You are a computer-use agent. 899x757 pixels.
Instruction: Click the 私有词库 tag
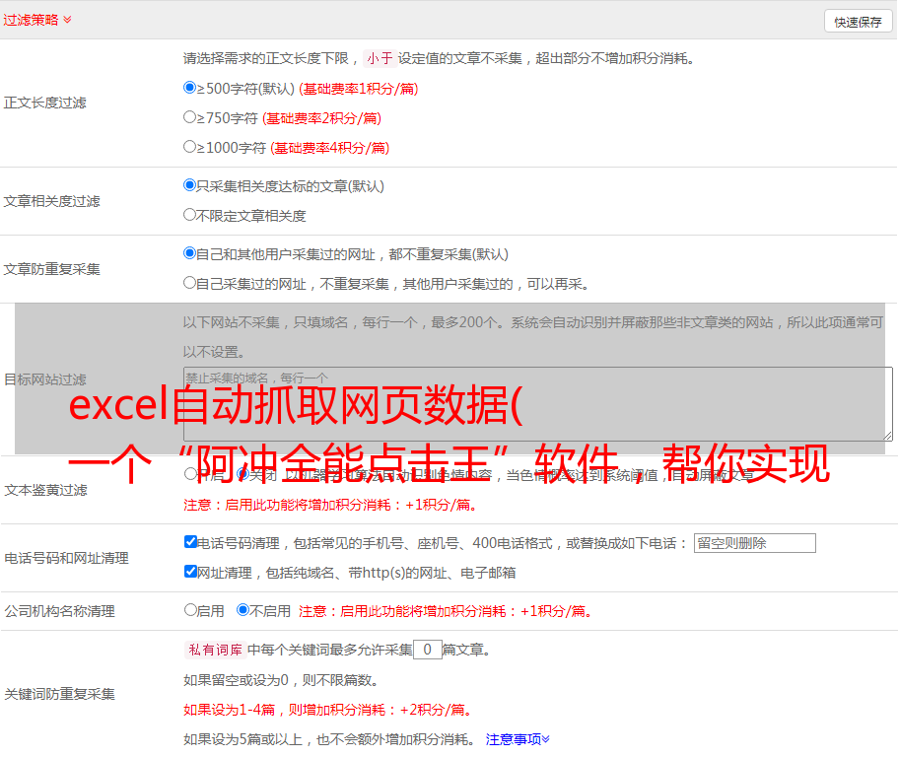click(x=216, y=650)
